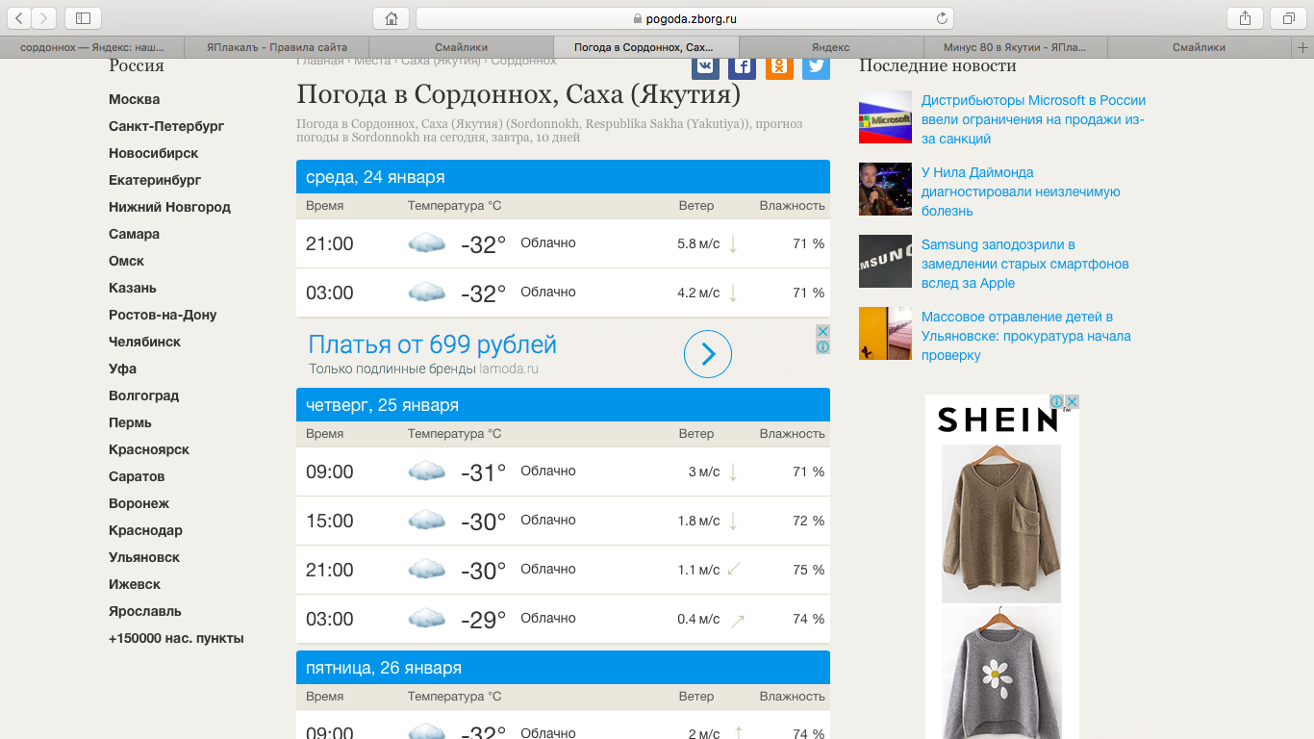1314x739 pixels.
Task: Select Самара in the city list
Action: click(x=134, y=234)
